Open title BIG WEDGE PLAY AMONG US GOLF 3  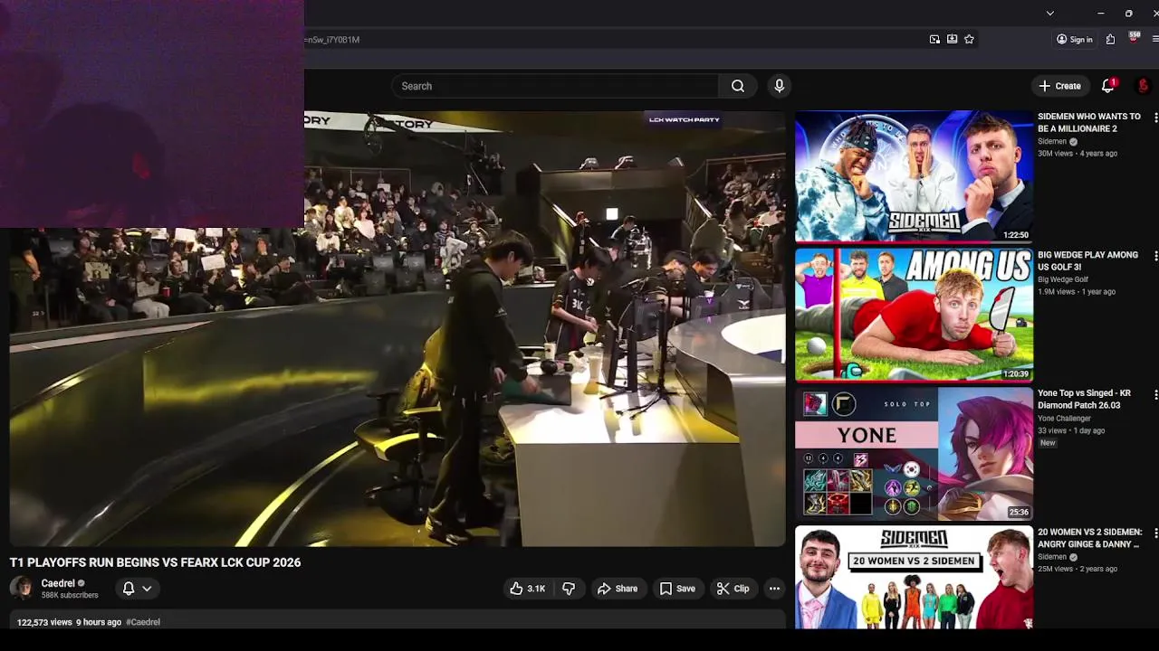coord(1087,260)
